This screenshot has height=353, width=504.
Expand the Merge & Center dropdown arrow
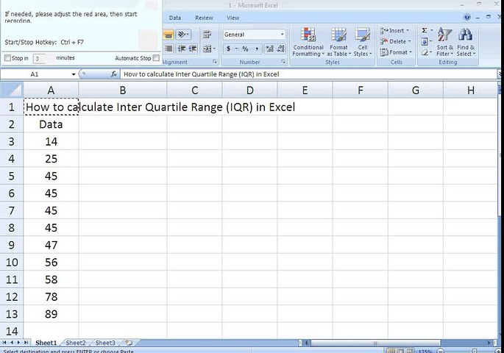214,49
